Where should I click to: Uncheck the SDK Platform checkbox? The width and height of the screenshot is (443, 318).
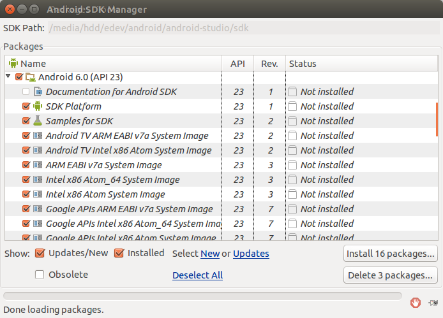[x=26, y=106]
